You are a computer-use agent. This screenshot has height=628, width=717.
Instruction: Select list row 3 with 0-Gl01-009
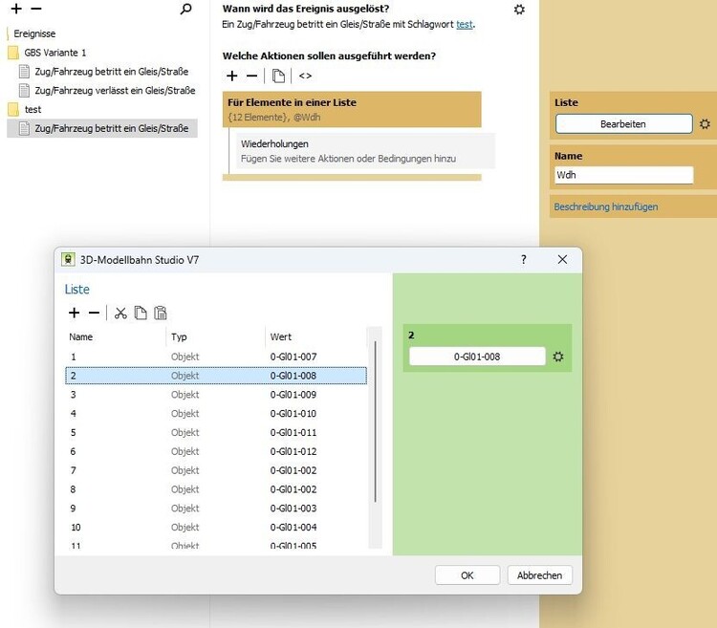click(216, 395)
